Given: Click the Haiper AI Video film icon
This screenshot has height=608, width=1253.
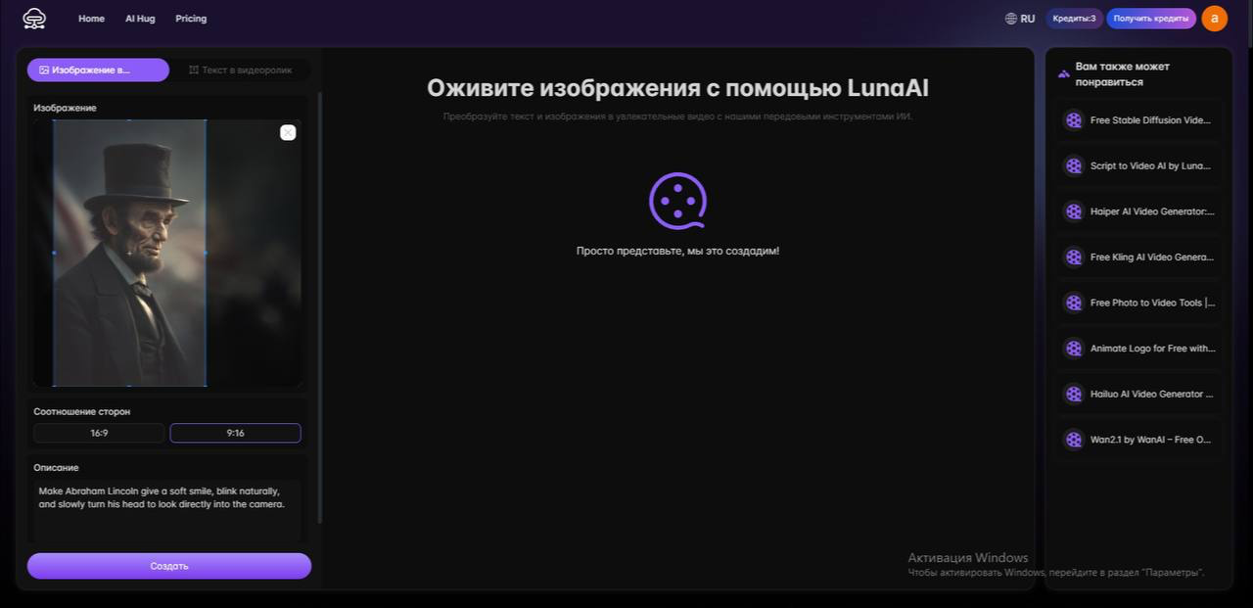Looking at the screenshot, I should [1074, 211].
